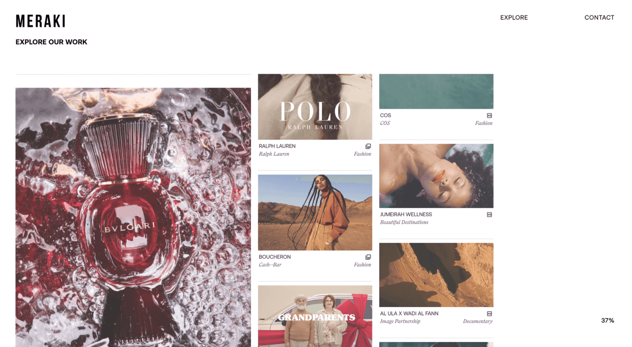
Task: Click the Fashion tag under Boucheron
Action: tap(362, 265)
